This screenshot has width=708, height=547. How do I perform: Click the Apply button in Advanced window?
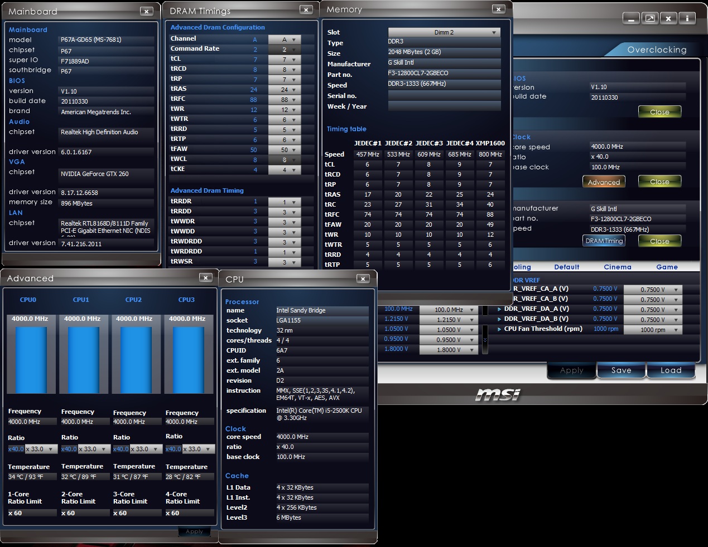coord(194,531)
